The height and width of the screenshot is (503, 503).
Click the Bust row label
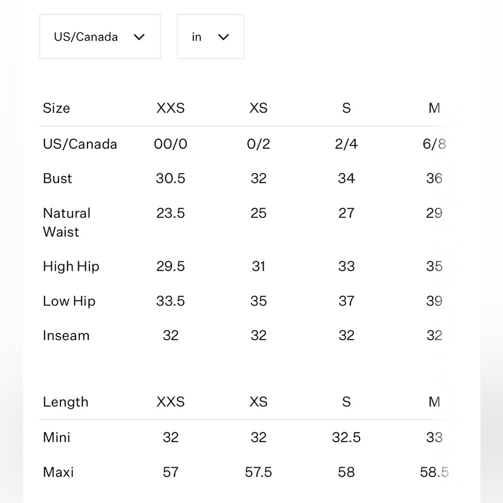[57, 179]
